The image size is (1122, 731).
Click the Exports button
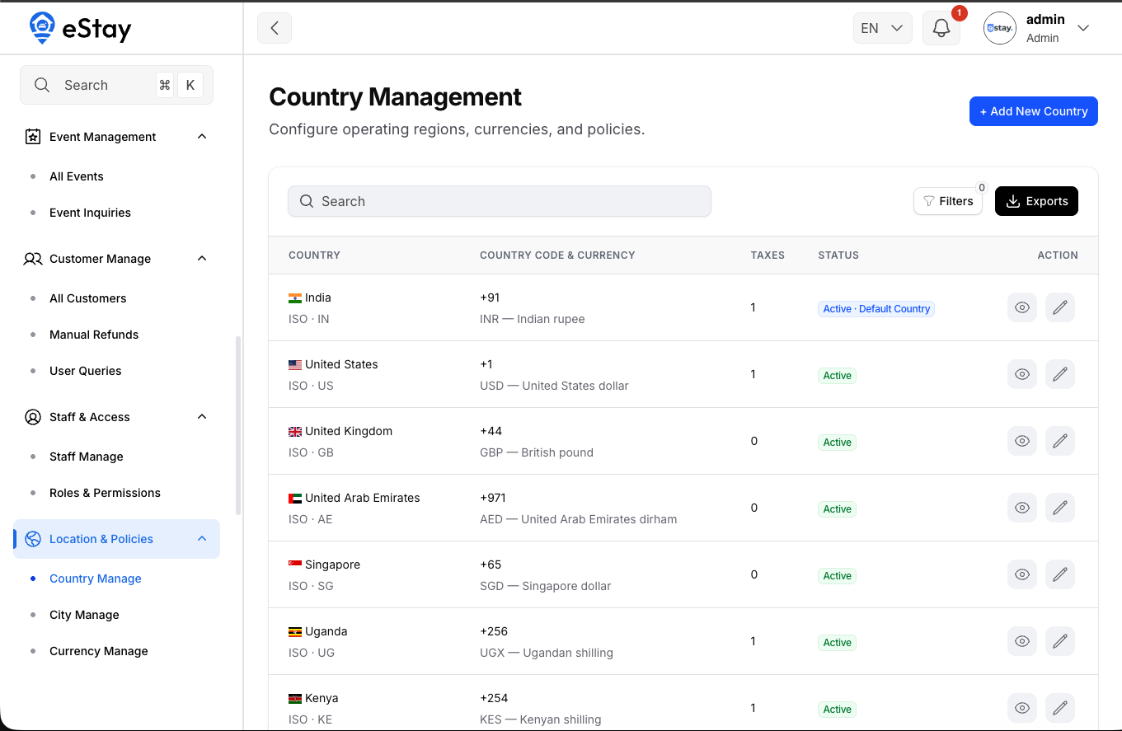coord(1036,201)
